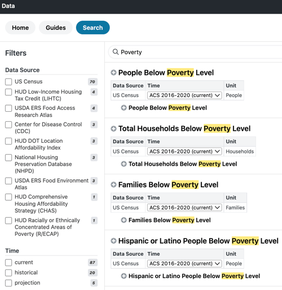Click the magnifier icon in the search box

(x=116, y=52)
